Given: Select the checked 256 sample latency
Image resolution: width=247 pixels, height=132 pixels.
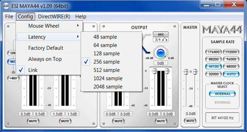Looking at the screenshot, I should tap(111, 62).
